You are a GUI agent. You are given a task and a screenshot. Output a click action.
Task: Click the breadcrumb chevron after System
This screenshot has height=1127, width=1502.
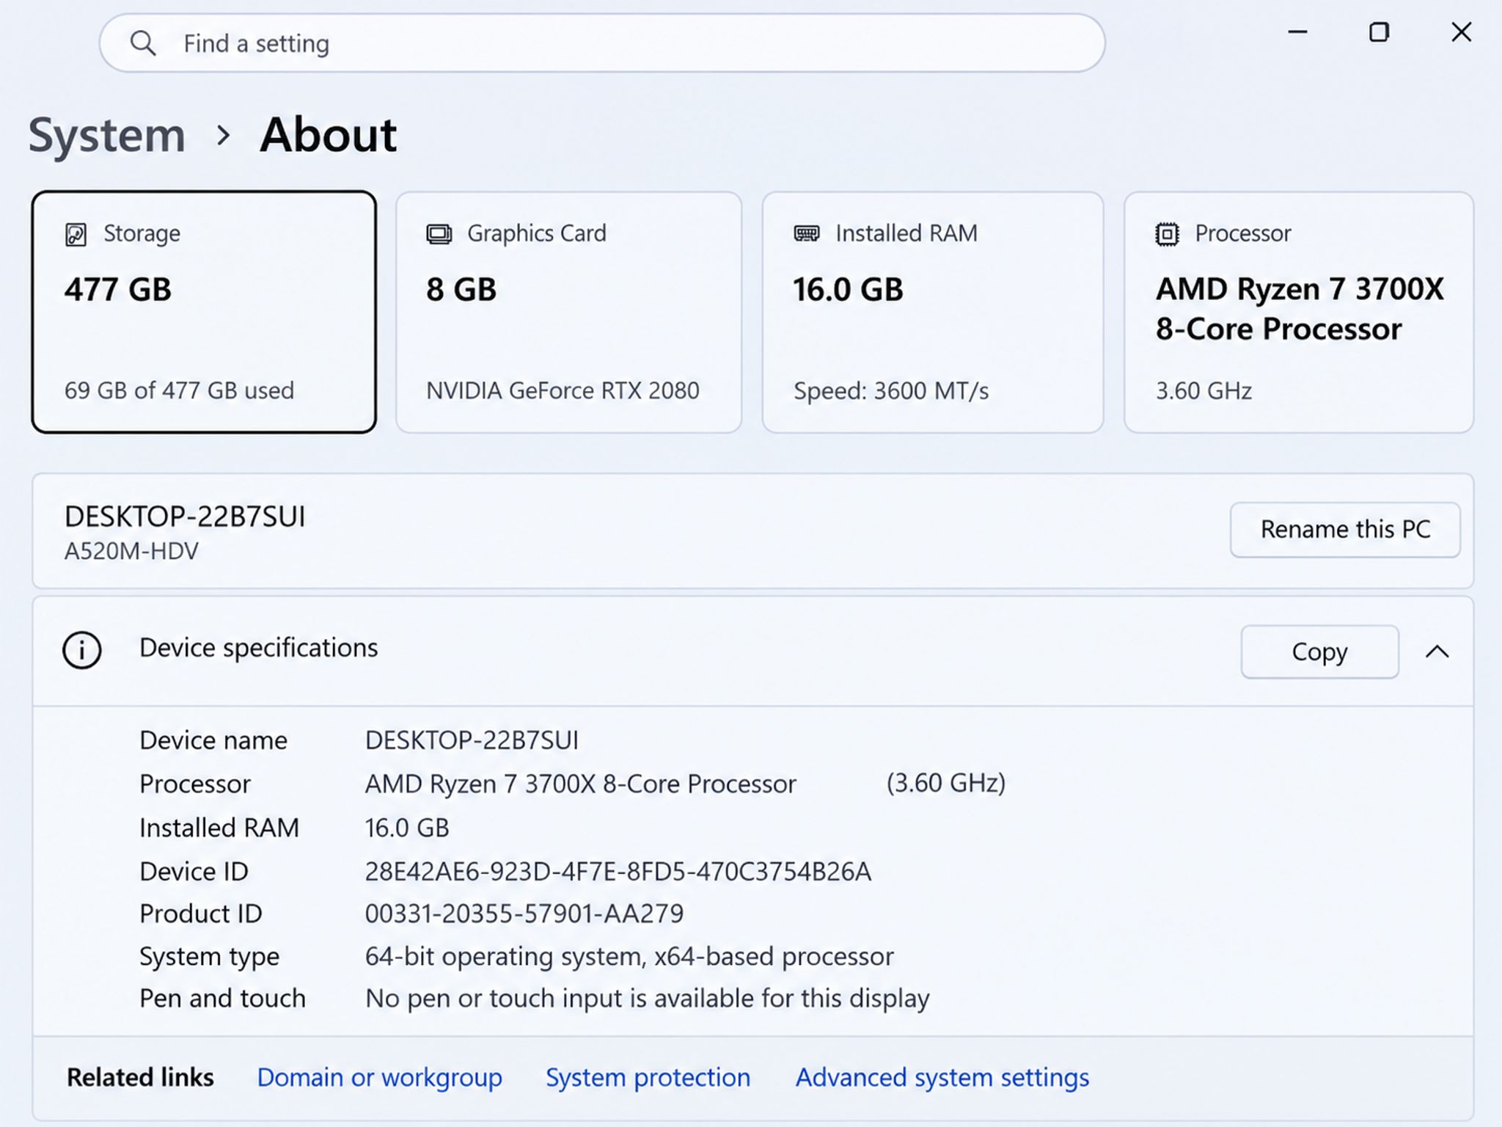pyautogui.click(x=224, y=135)
